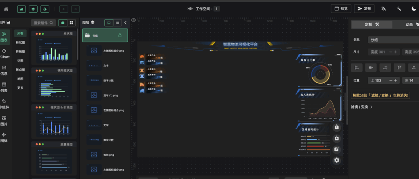
Task: Switch theme using the moon icon
Action: point(413,9)
